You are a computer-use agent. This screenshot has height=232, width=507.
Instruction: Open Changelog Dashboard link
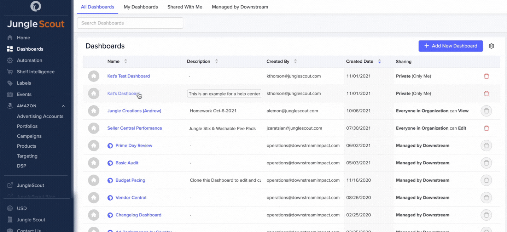pyautogui.click(x=139, y=215)
